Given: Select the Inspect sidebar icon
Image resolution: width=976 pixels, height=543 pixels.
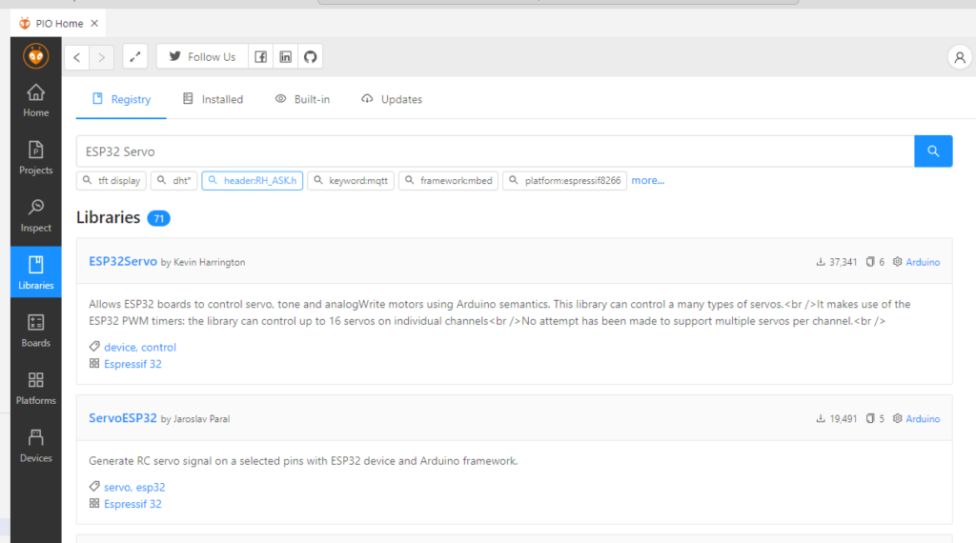Looking at the screenshot, I should coord(35,215).
